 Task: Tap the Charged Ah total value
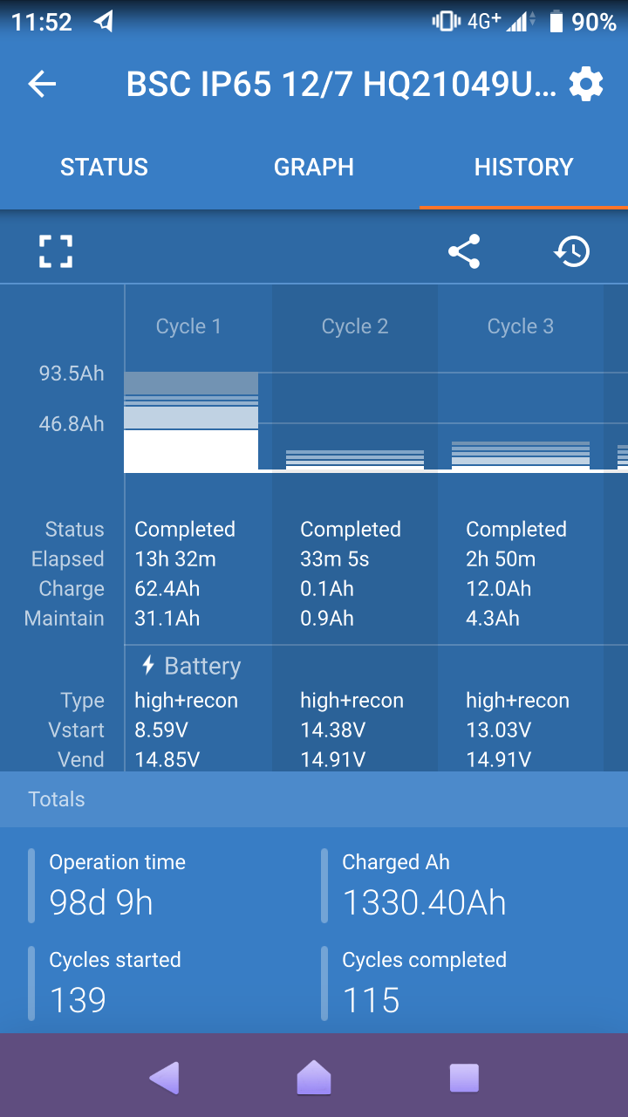[424, 902]
